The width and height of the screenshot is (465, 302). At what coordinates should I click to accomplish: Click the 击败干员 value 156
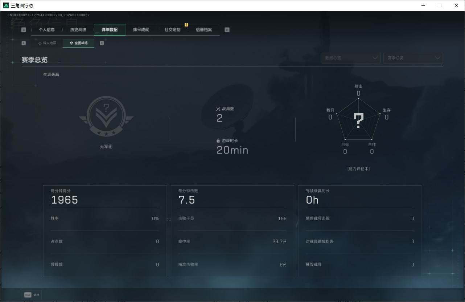point(282,219)
